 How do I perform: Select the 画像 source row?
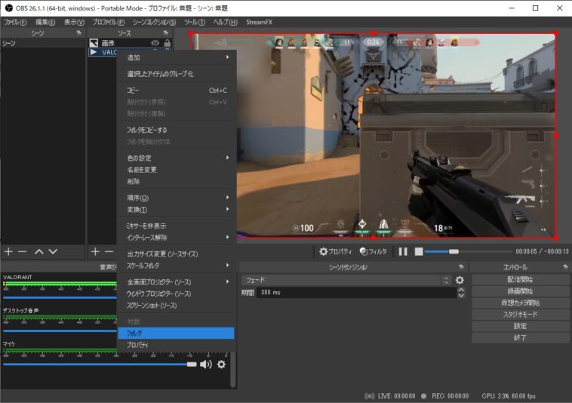130,43
